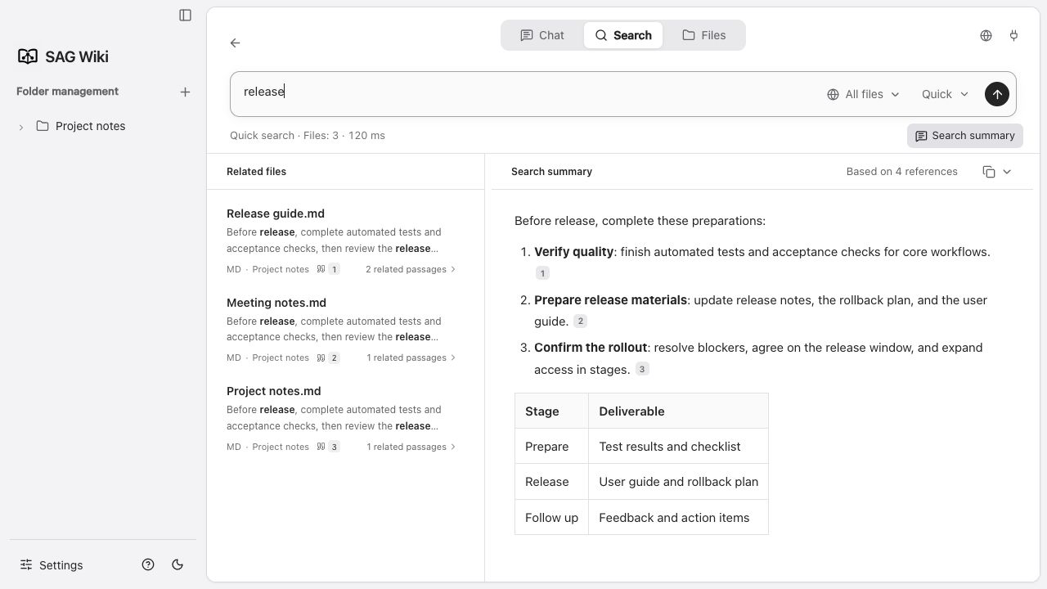Open language globe icon
Image resolution: width=1047 pixels, height=589 pixels.
(986, 35)
